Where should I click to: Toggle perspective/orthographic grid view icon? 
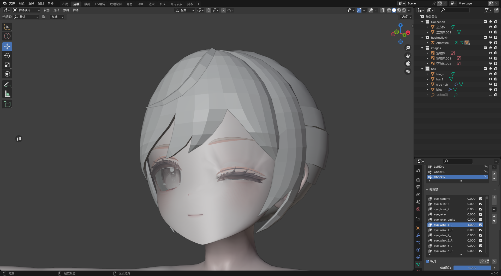pyautogui.click(x=408, y=71)
